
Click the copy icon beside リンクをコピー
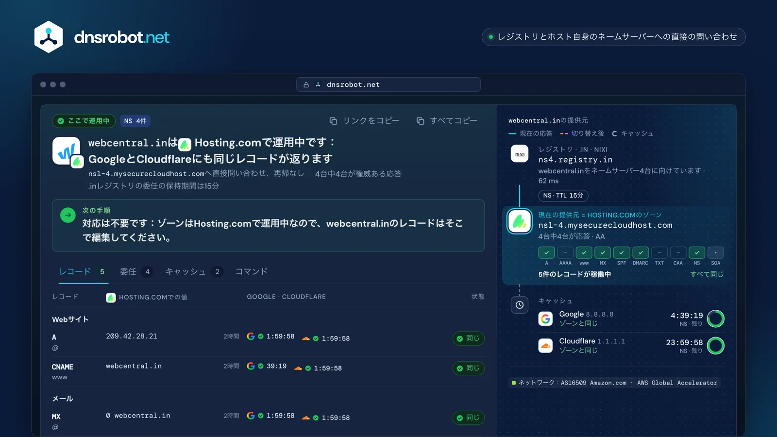click(333, 121)
